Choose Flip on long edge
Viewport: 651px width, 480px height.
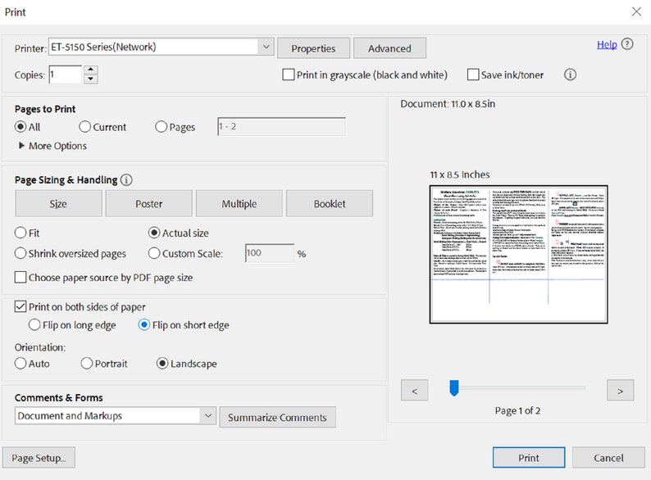click(x=34, y=325)
